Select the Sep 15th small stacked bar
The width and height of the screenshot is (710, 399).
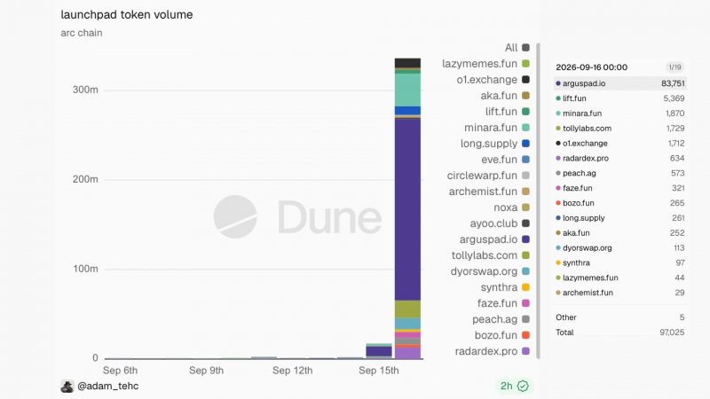[x=379, y=351]
